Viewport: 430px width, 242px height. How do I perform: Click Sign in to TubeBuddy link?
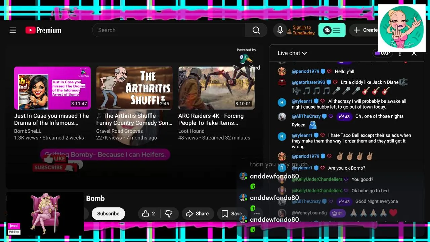(x=303, y=30)
